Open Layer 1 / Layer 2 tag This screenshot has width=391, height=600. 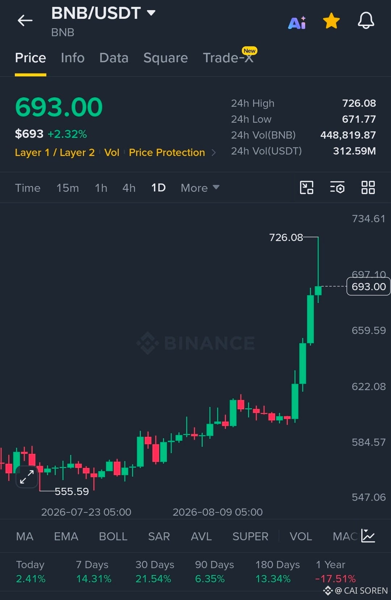pyautogui.click(x=55, y=152)
